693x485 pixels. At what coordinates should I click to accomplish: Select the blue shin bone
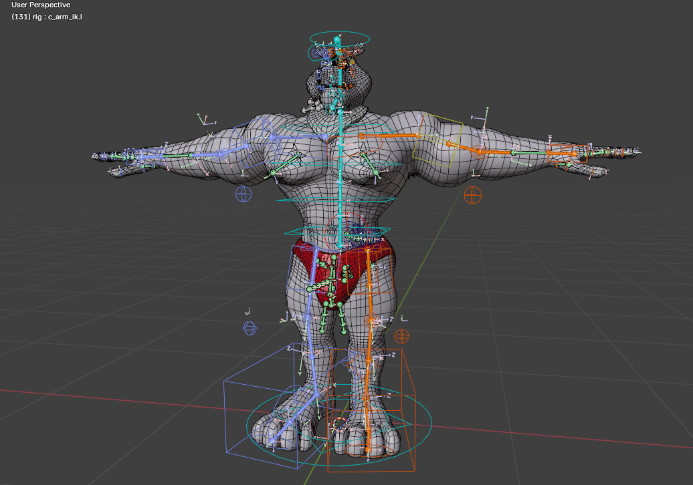coord(313,355)
